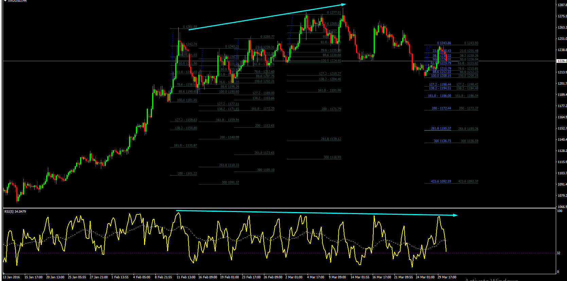
Task: Click the gray 23.6 1235.48 label
Action: coord(469,51)
